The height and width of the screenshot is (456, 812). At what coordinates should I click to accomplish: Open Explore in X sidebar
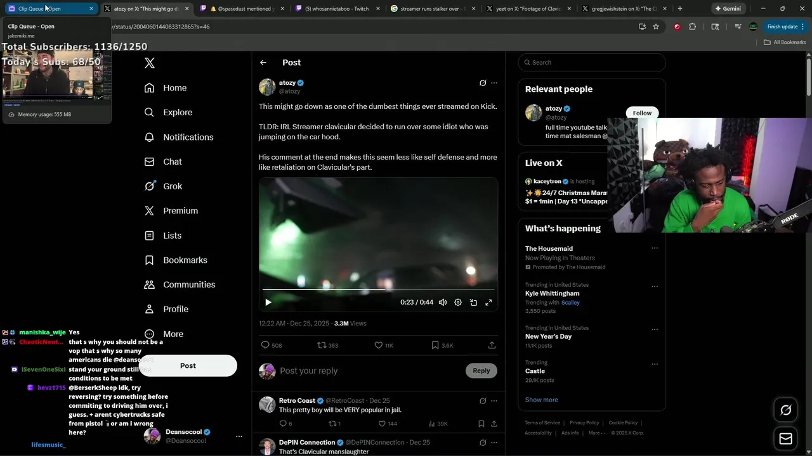[x=168, y=113]
